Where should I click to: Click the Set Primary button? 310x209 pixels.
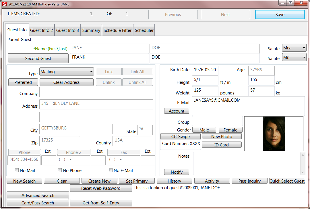coord(137,181)
